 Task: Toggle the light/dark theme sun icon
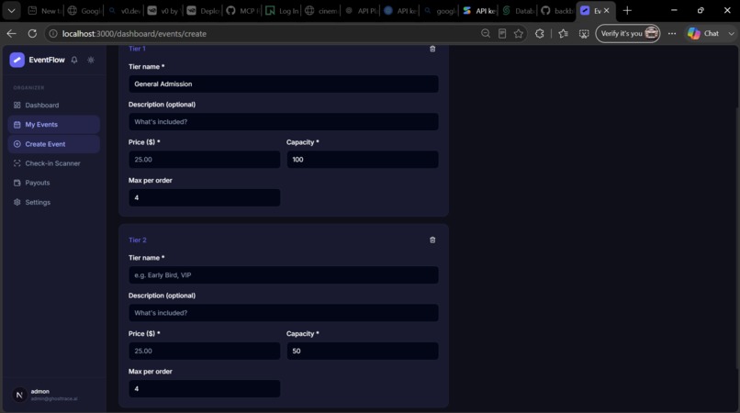(91, 60)
